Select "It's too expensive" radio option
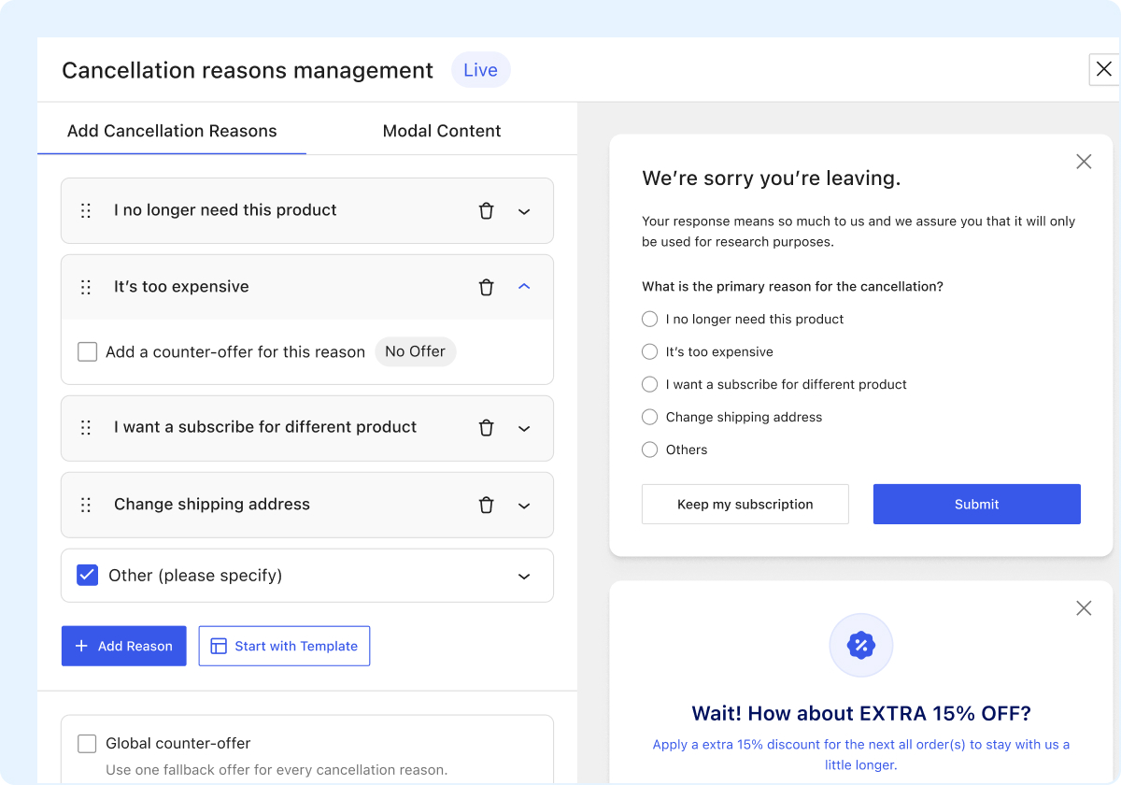 pos(650,352)
